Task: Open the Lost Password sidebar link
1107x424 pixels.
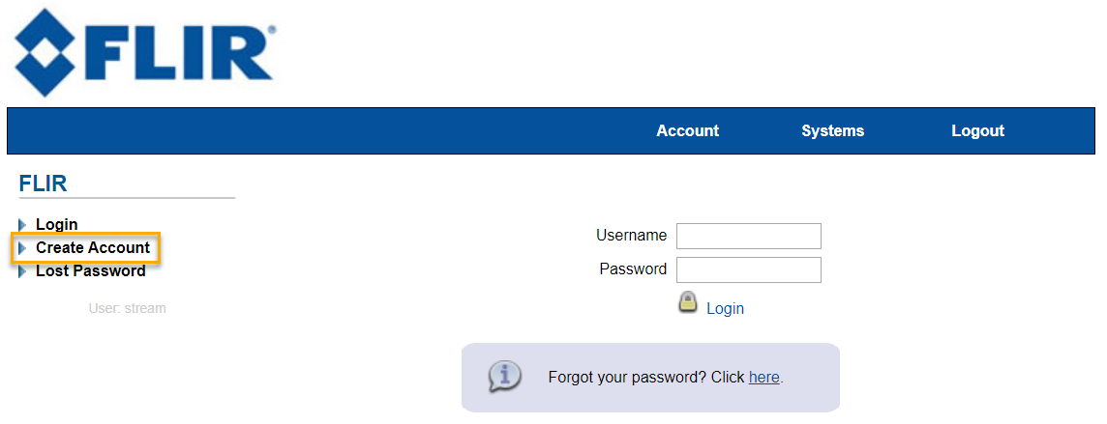Action: click(x=91, y=271)
